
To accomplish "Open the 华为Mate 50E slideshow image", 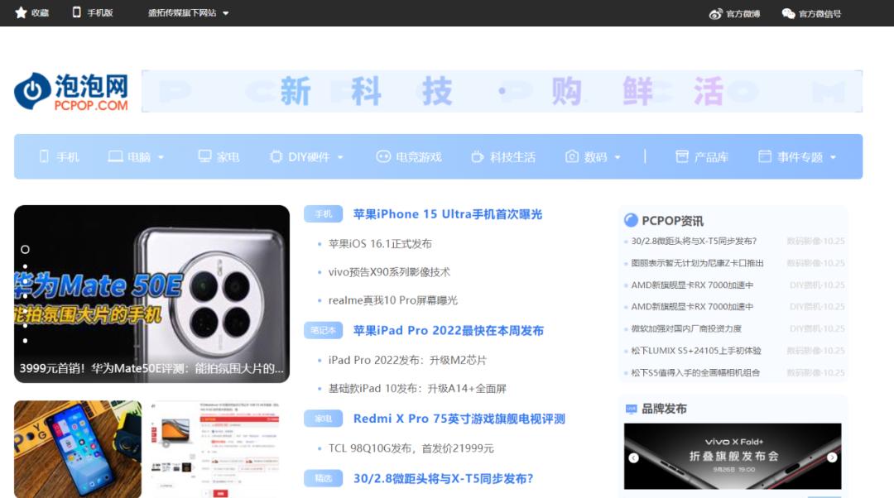I will [x=151, y=294].
